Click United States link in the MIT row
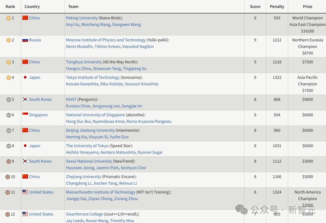The width and height of the screenshot is (326, 223). [41, 192]
